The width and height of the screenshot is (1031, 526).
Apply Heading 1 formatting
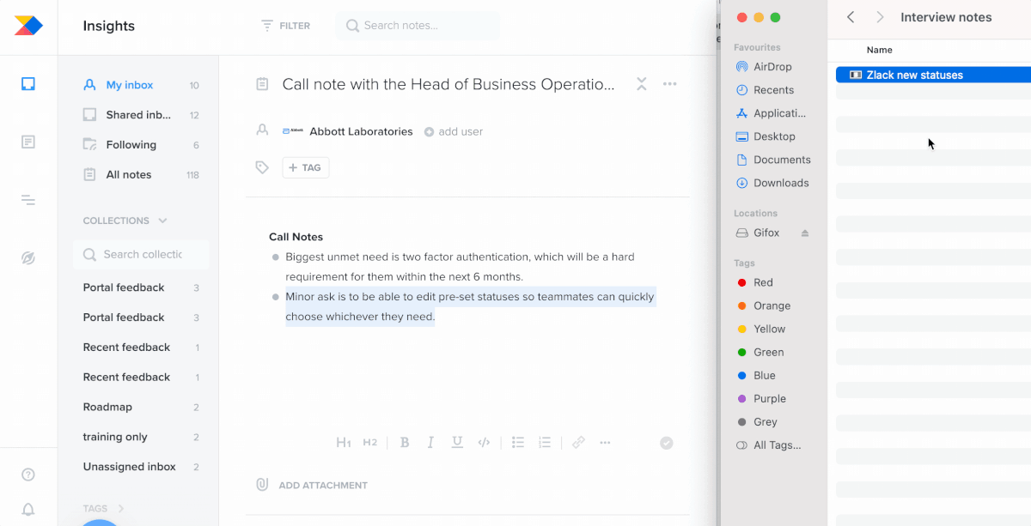click(344, 443)
